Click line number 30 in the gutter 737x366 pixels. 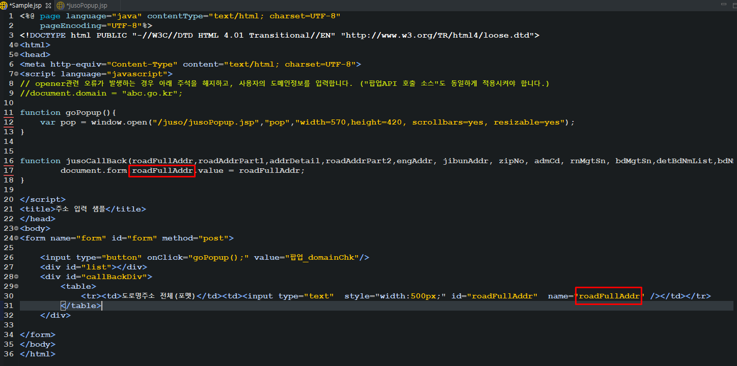click(8, 296)
